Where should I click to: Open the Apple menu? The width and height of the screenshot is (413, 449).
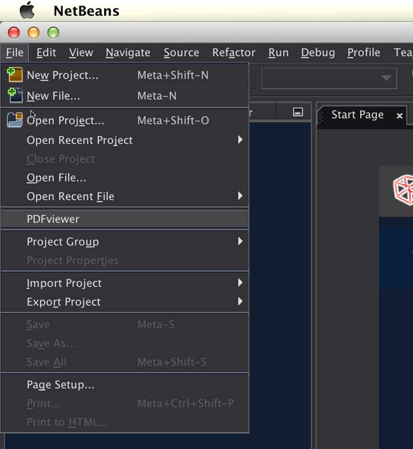pyautogui.click(x=27, y=10)
